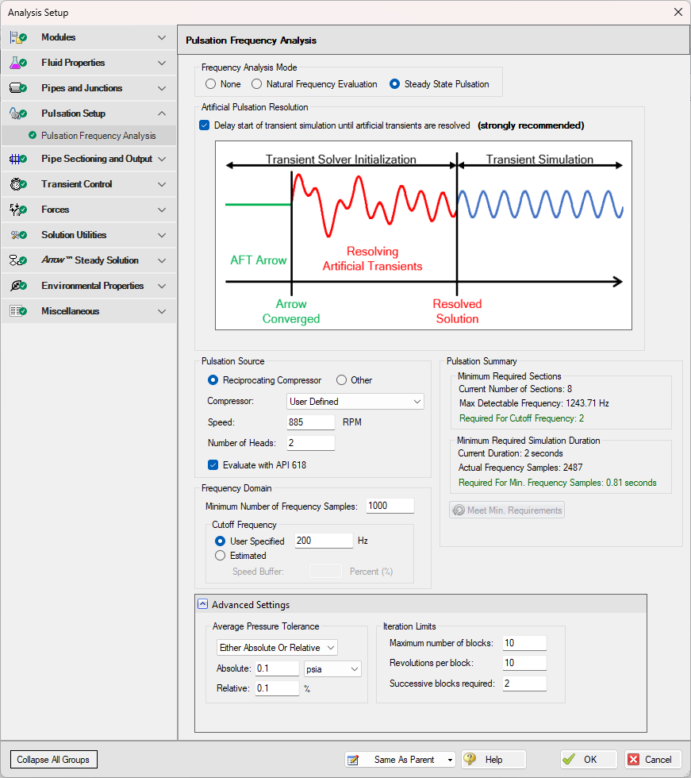Open the psia units dropdown
This screenshot has height=778, width=691.
[x=332, y=668]
